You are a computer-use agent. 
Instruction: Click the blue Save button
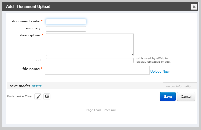point(168,96)
